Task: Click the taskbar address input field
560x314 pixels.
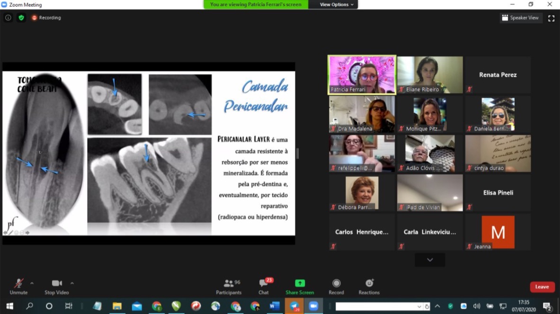Action: coord(377,306)
